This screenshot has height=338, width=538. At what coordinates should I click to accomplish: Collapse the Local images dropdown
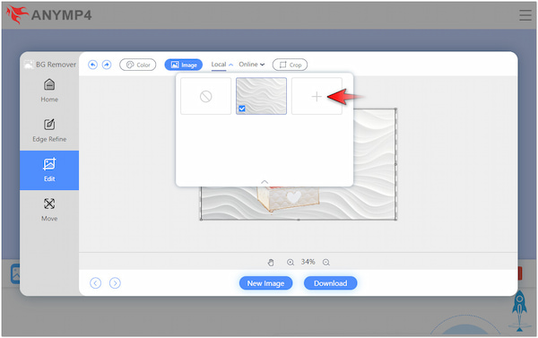tap(222, 65)
